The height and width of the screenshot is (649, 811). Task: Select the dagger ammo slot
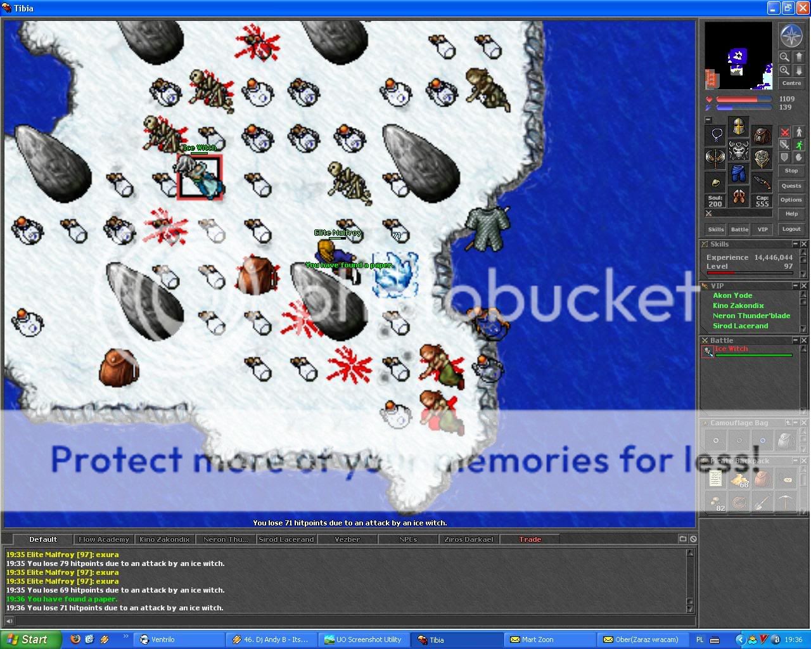point(762,182)
